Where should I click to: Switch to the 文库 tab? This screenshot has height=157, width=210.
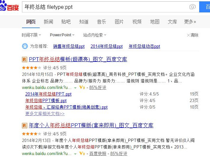coord(172,22)
